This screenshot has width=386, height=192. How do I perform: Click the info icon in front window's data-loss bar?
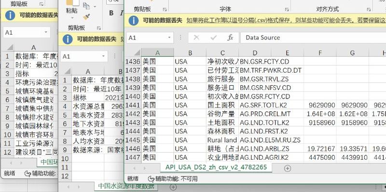click(x=134, y=20)
